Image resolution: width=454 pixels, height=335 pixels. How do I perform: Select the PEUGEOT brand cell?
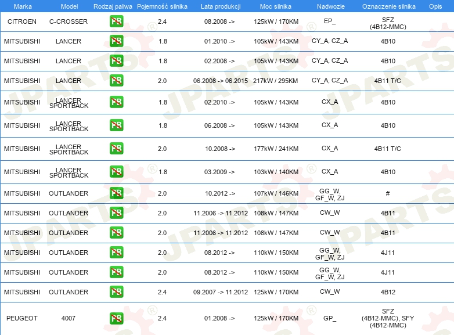(x=22, y=318)
